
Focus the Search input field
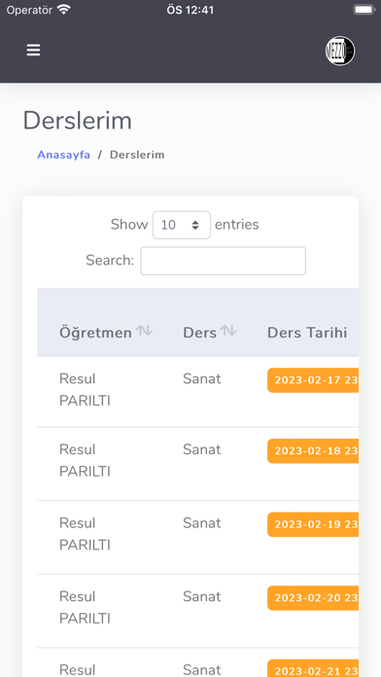pos(224,261)
